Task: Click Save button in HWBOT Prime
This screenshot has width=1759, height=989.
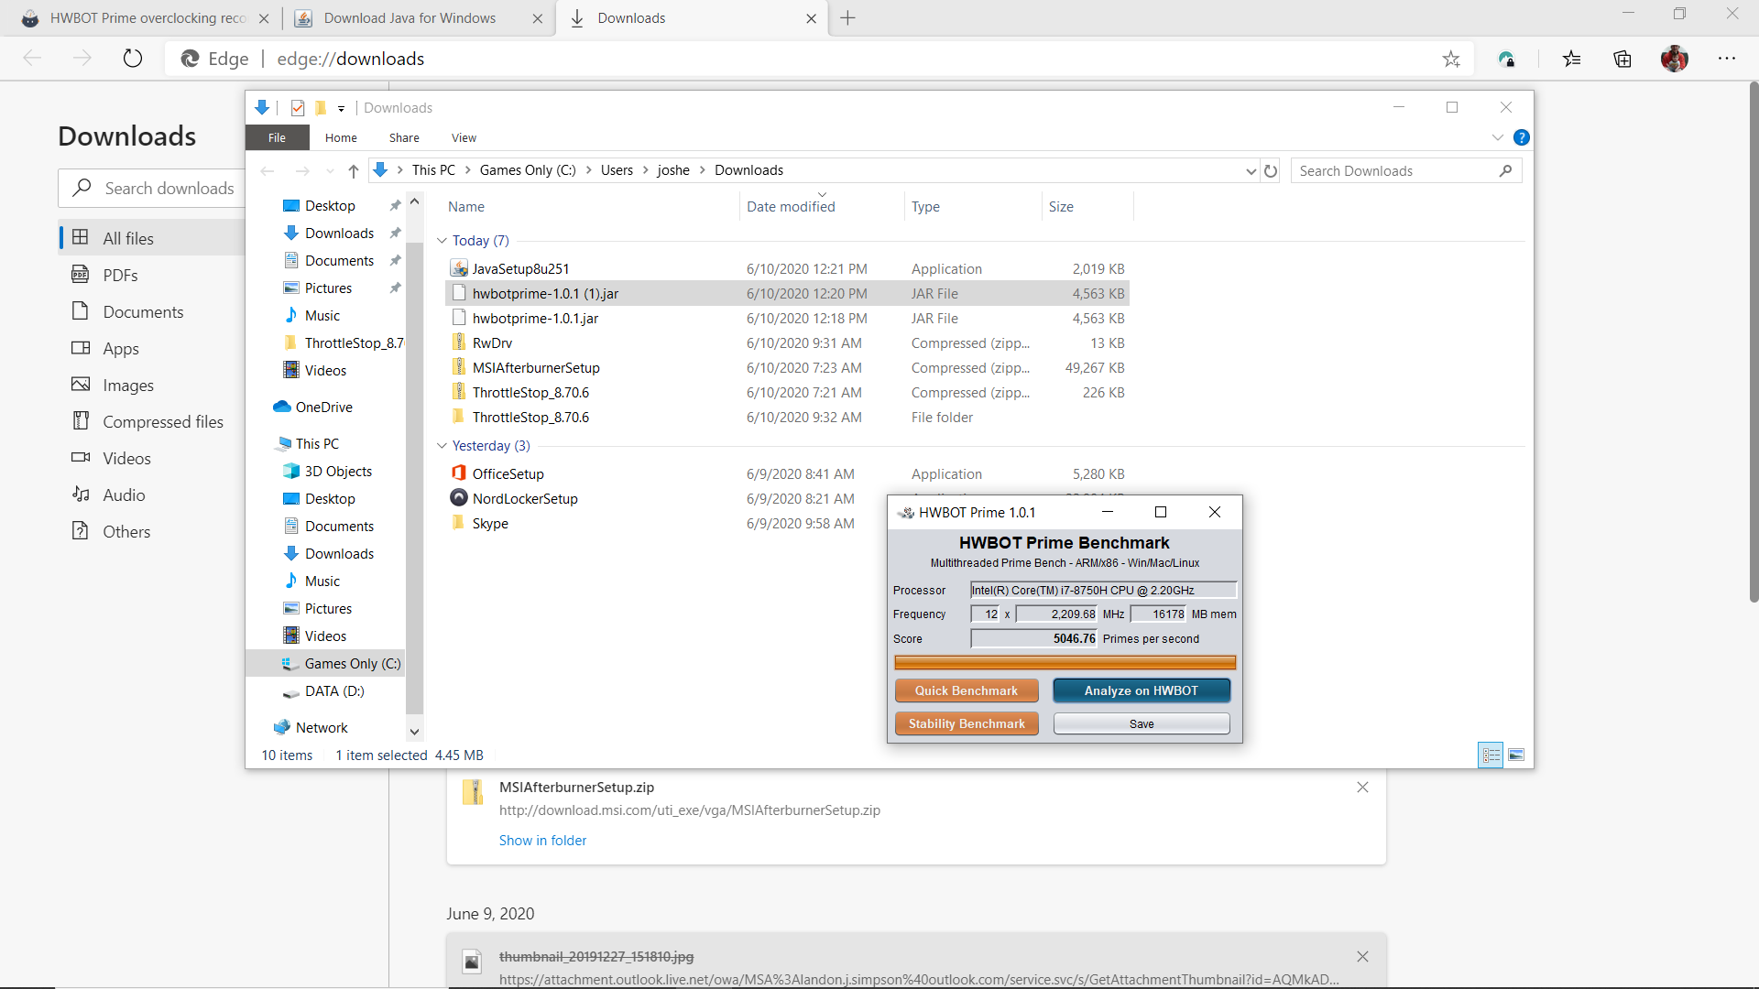Action: click(x=1142, y=723)
